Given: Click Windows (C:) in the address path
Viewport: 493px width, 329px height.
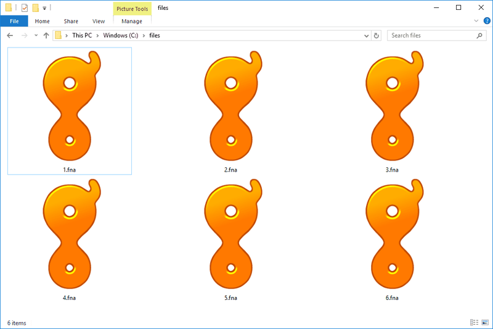Looking at the screenshot, I should point(121,36).
